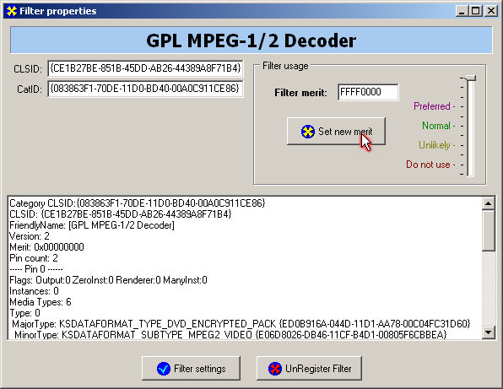
Task: Click inside the CatID text field
Action: (145, 89)
